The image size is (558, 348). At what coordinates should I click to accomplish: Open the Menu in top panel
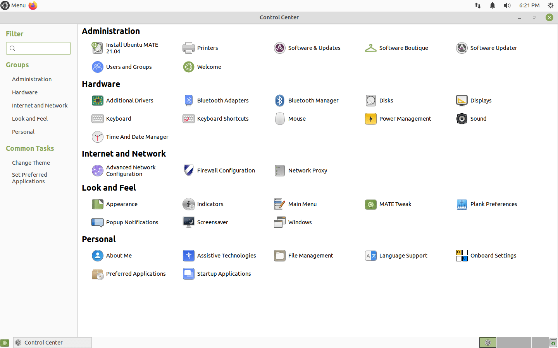(x=14, y=5)
